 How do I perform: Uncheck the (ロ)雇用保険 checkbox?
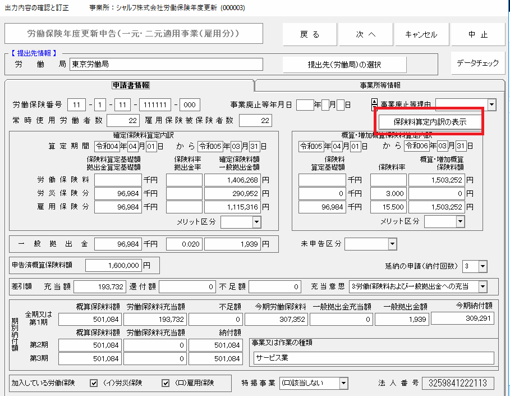[166, 383]
